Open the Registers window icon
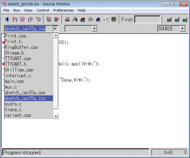Image resolution: width=190 pixels, height=158 pixels. (67, 19)
